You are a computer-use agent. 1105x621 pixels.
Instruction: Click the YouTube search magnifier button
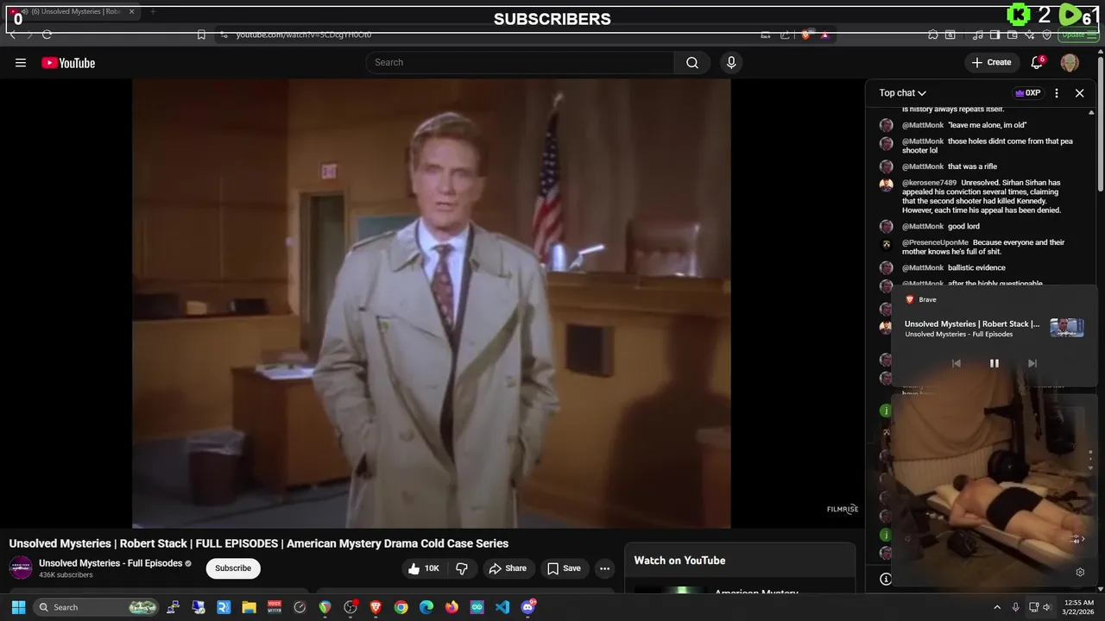[x=692, y=62]
